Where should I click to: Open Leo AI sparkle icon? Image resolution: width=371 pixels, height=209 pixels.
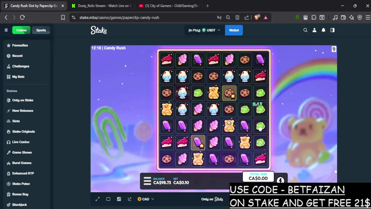(x=351, y=17)
